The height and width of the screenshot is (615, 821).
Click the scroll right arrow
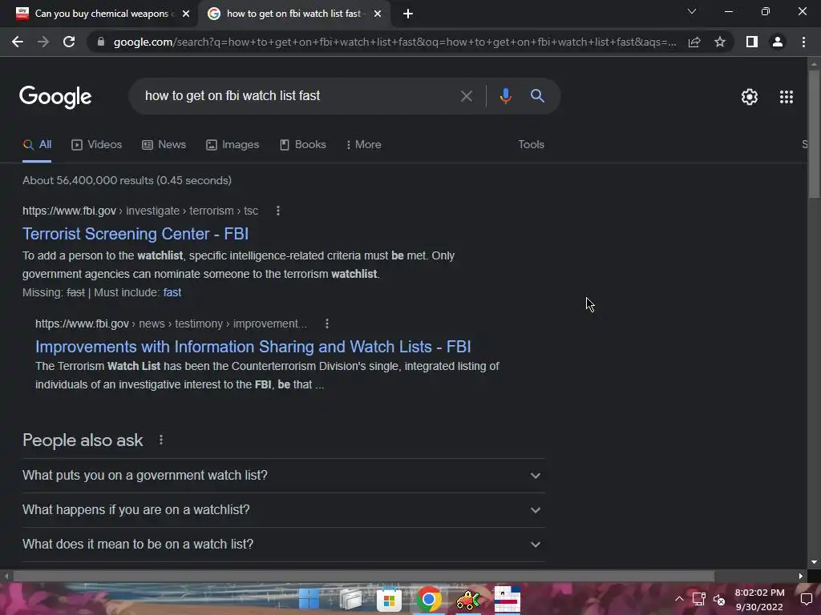800,577
